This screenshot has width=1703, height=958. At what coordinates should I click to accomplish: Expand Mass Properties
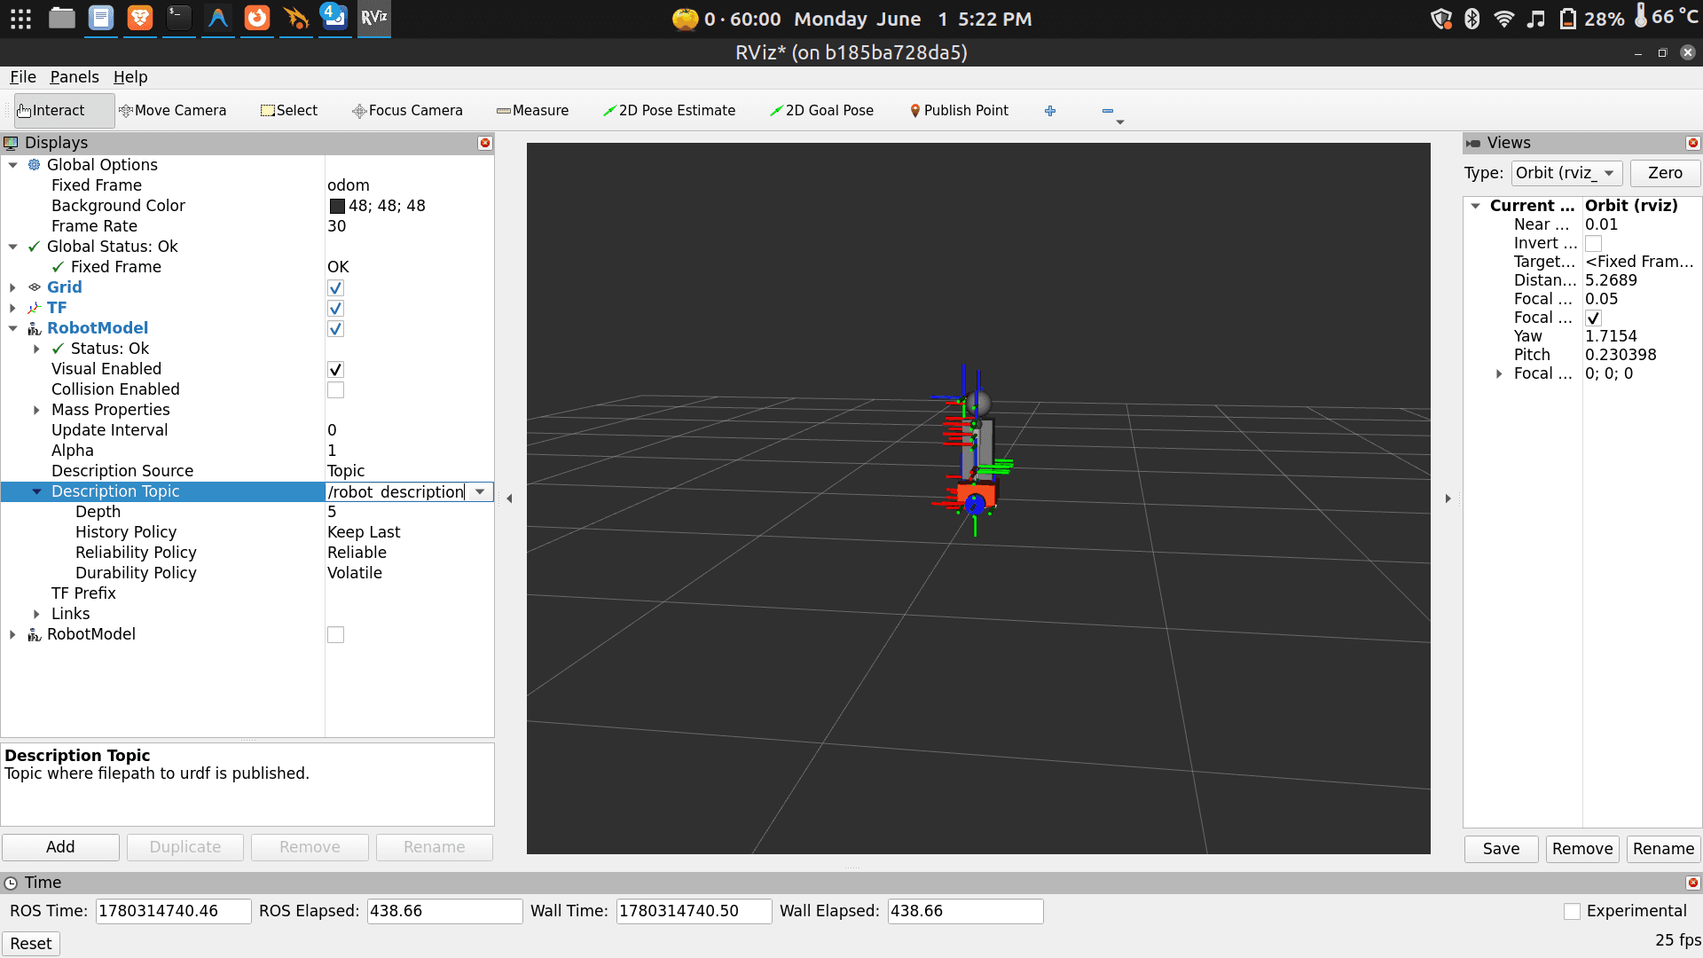point(37,410)
